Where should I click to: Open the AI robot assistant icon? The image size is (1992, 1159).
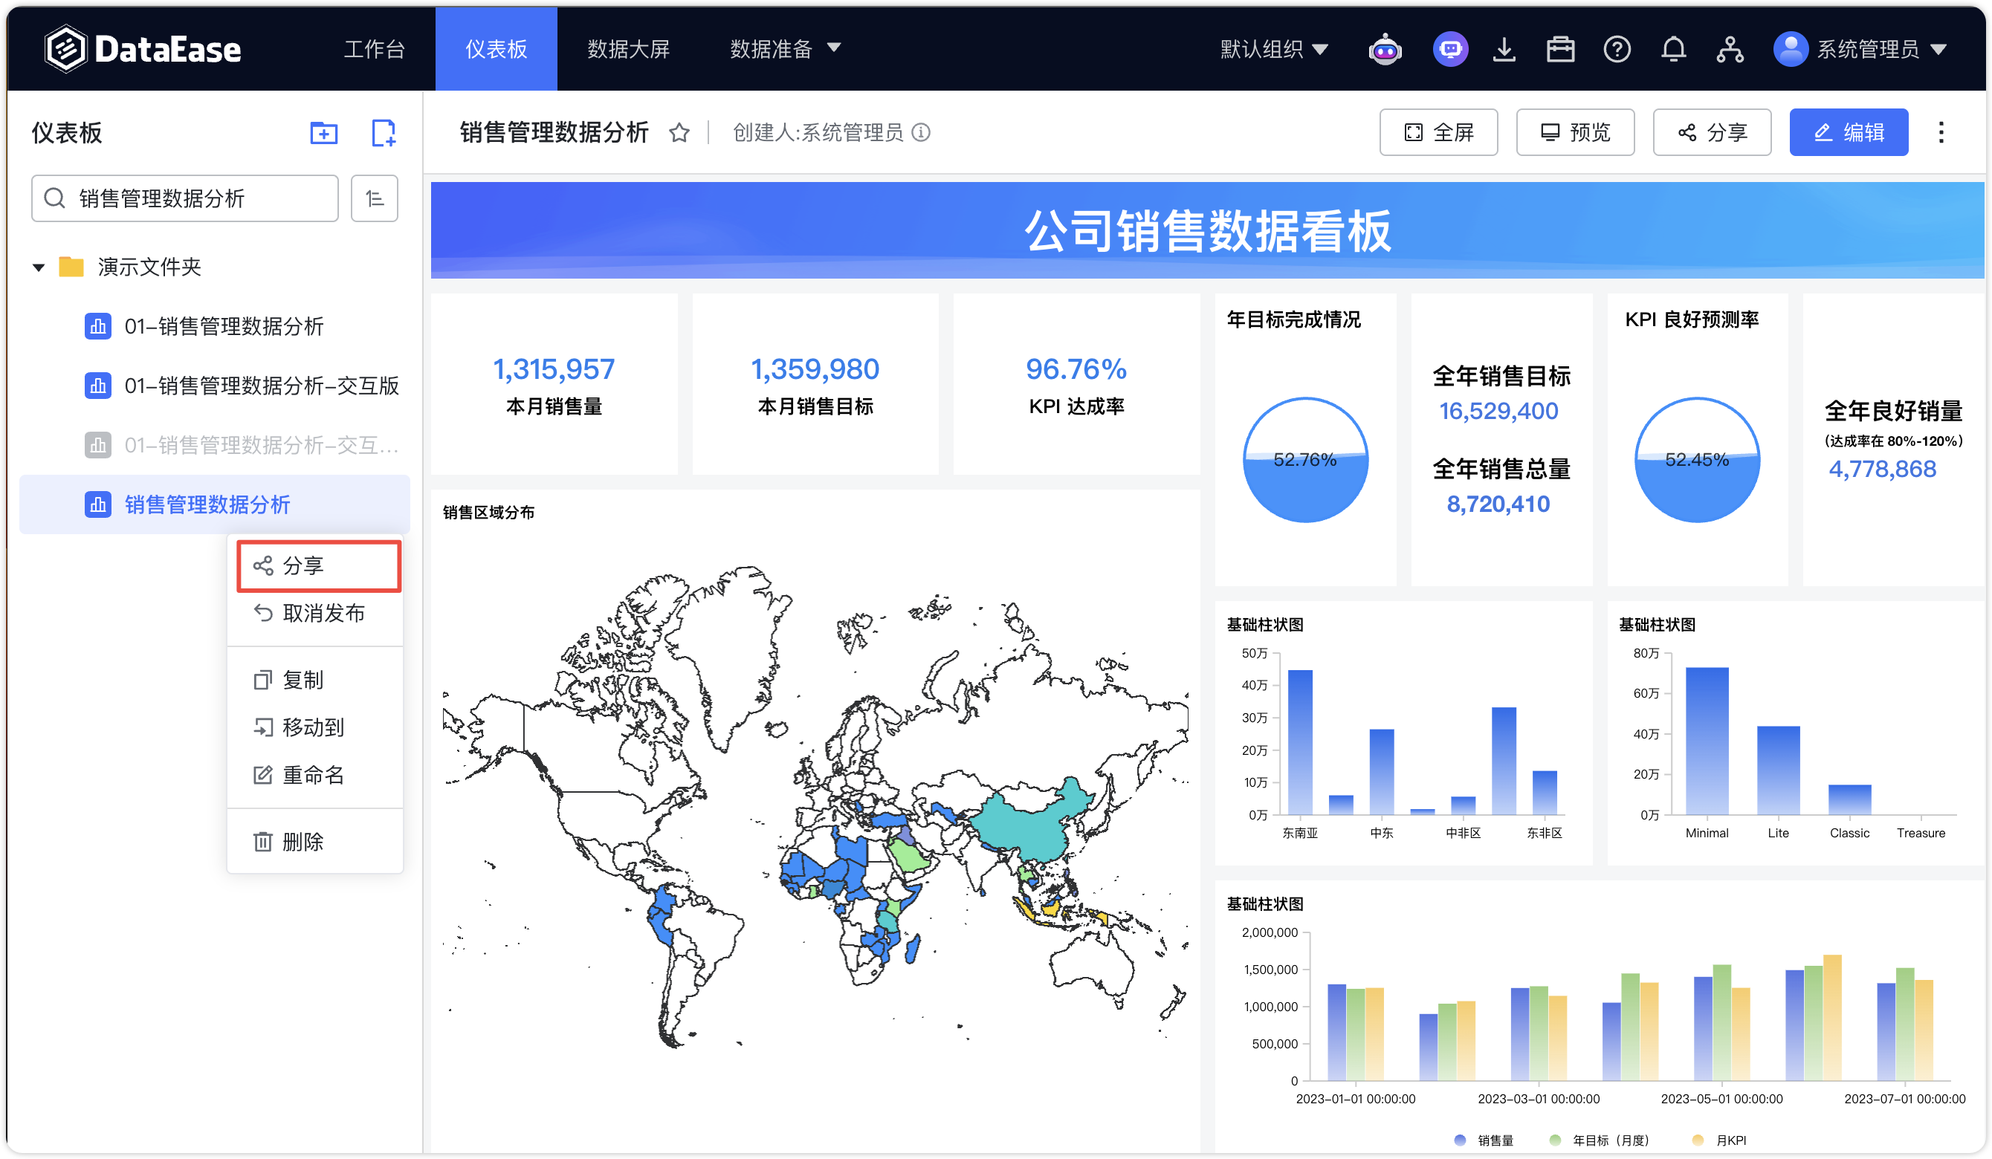click(1385, 49)
